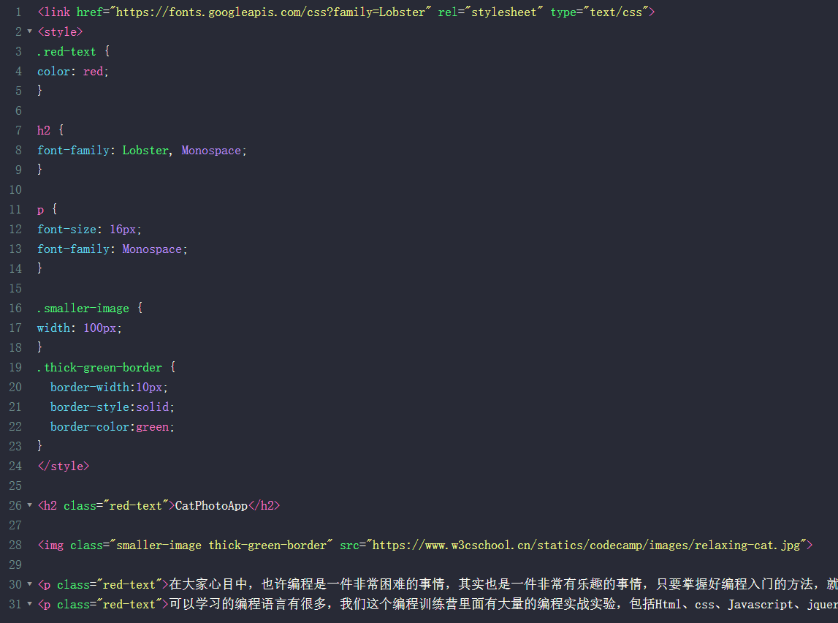Click the 'smaller-image thick-green-border' class attribute value
The height and width of the screenshot is (623, 838).
click(x=221, y=545)
